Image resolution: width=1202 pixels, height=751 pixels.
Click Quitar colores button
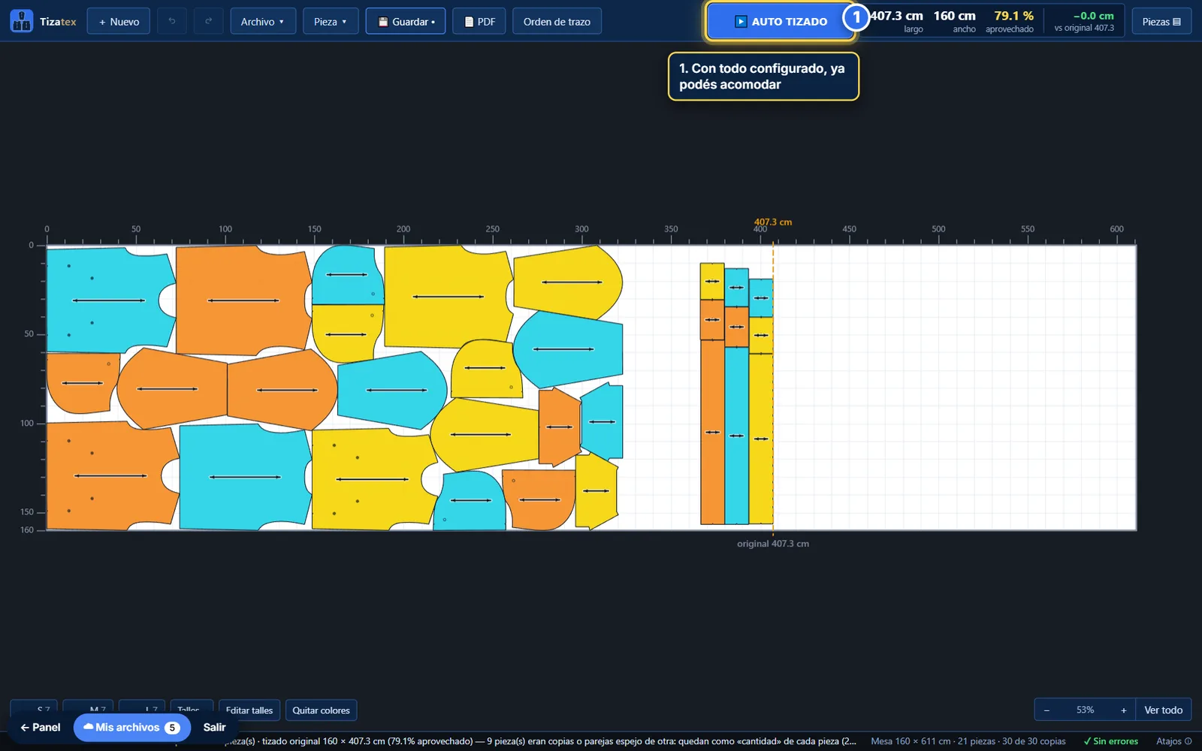click(321, 710)
